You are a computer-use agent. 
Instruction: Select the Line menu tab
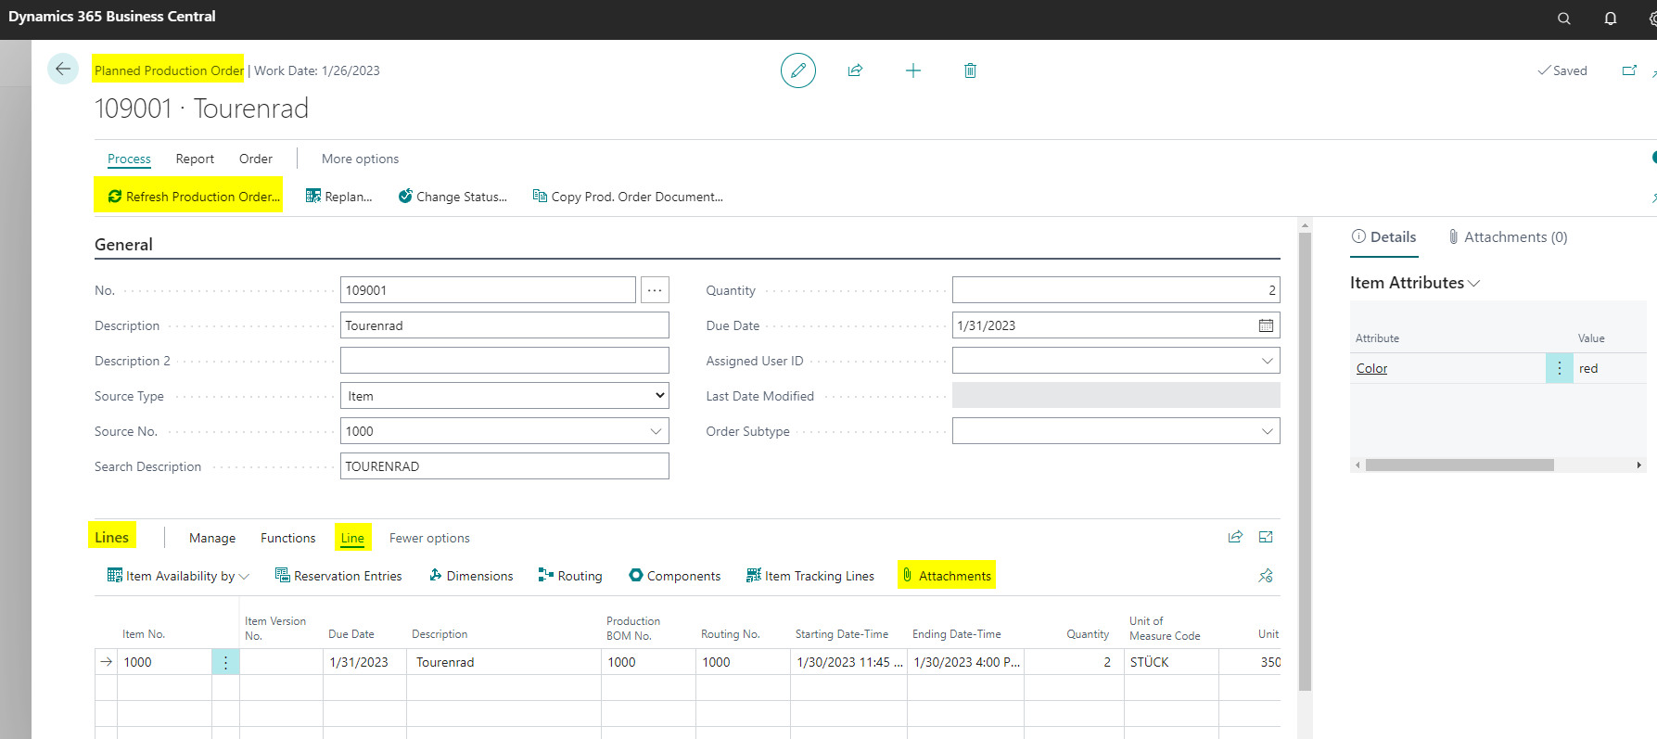tap(352, 538)
